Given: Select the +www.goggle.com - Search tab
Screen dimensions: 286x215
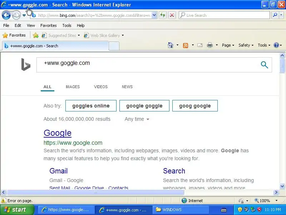Looking at the screenshot, I should [x=55, y=46].
